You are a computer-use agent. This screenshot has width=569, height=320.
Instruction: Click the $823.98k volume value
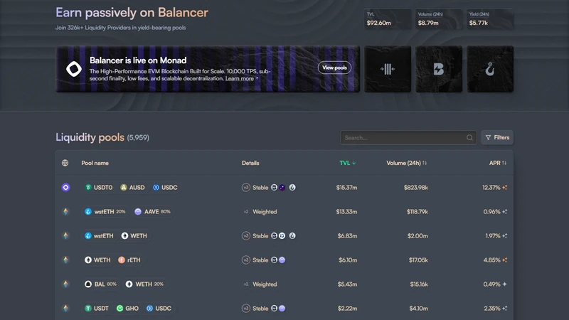(x=416, y=187)
